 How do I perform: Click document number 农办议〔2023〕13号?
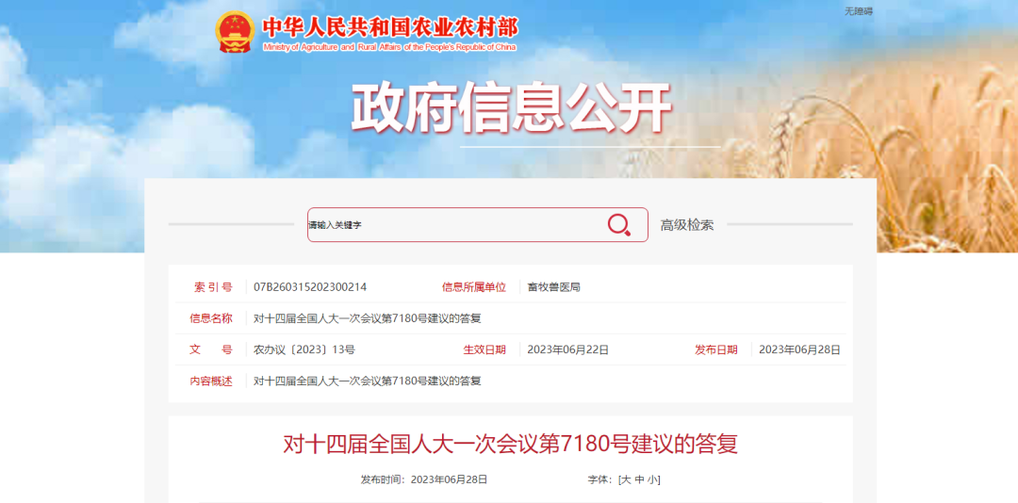click(x=304, y=349)
